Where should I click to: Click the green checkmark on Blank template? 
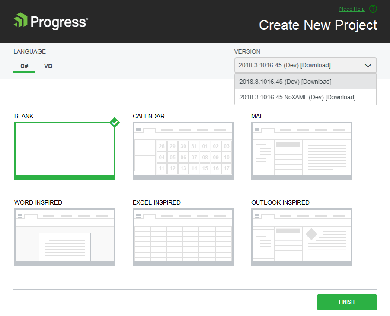(115, 122)
